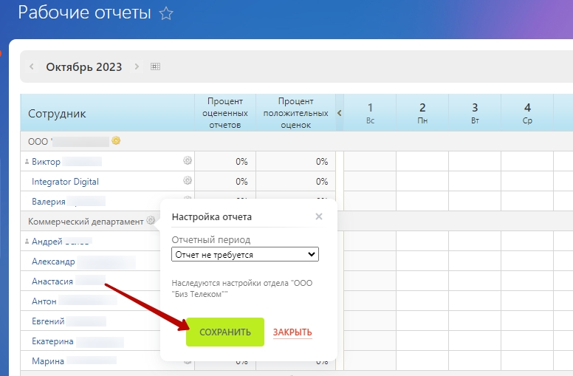Go to the next month
The height and width of the screenshot is (376, 573).
click(x=137, y=66)
